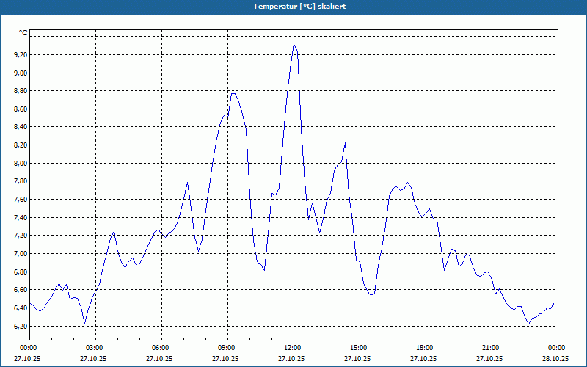Click the 27.10.25 date below 12:00

coord(291,358)
